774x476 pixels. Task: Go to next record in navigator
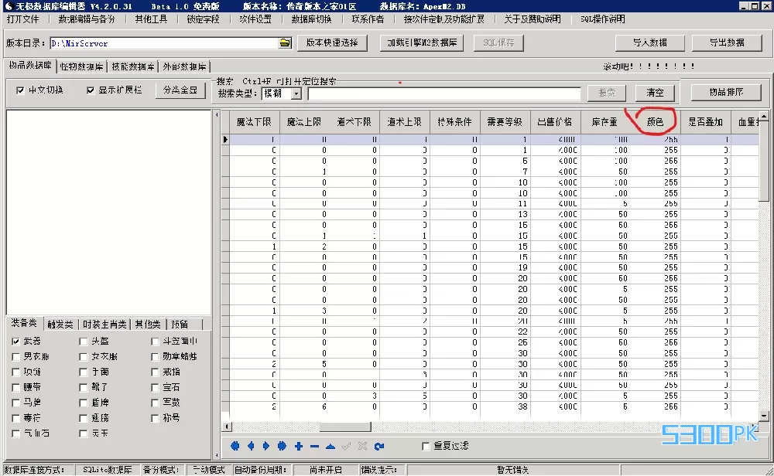[x=266, y=446]
